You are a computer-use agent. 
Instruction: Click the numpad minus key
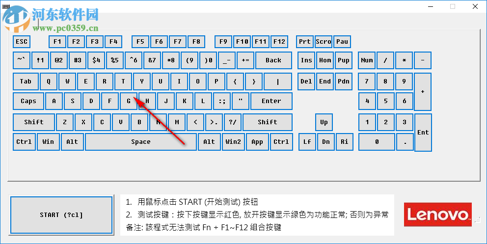pos(423,60)
